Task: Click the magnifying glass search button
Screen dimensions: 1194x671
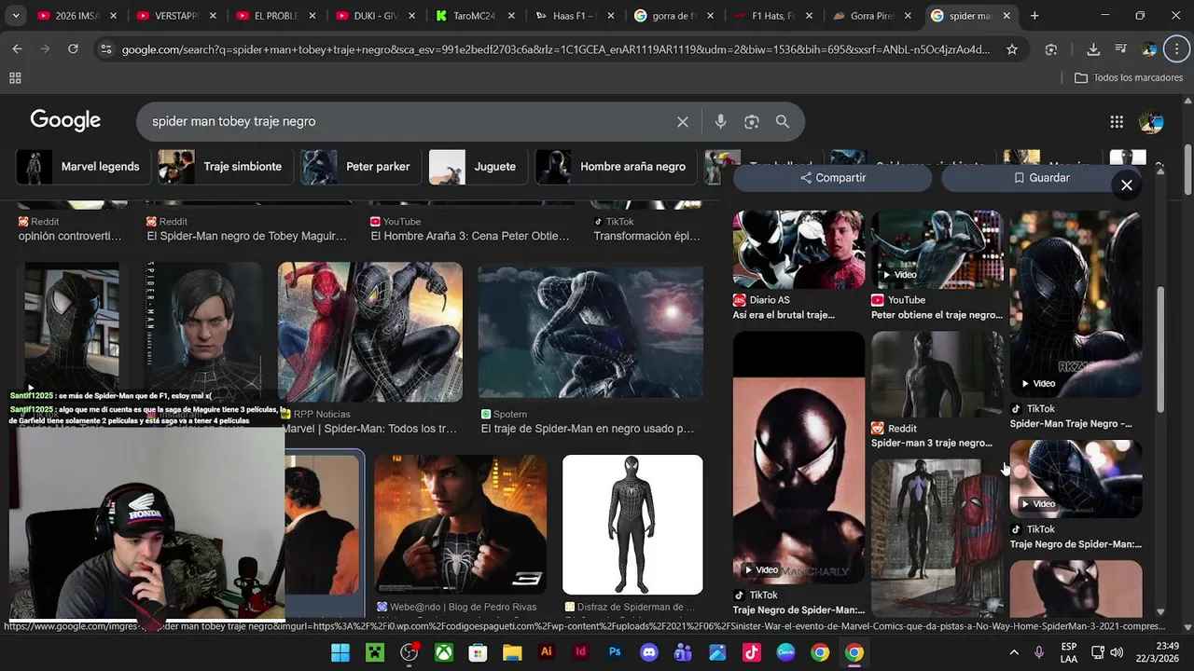Action: click(783, 121)
